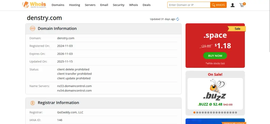Click the .BUZZ @ $2.48 offer text
Image resolution: width=270 pixels, height=124 pixels.
pos(210,104)
